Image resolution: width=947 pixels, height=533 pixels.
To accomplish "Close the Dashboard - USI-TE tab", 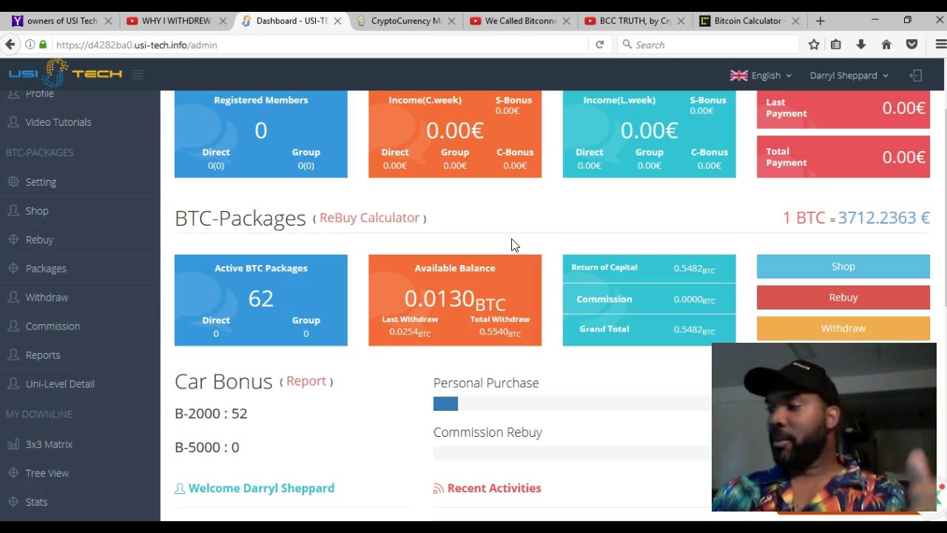I will click(x=337, y=21).
